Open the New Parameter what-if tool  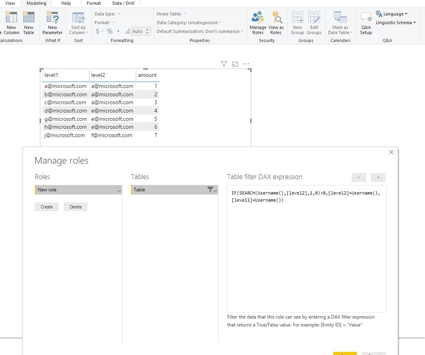point(52,23)
